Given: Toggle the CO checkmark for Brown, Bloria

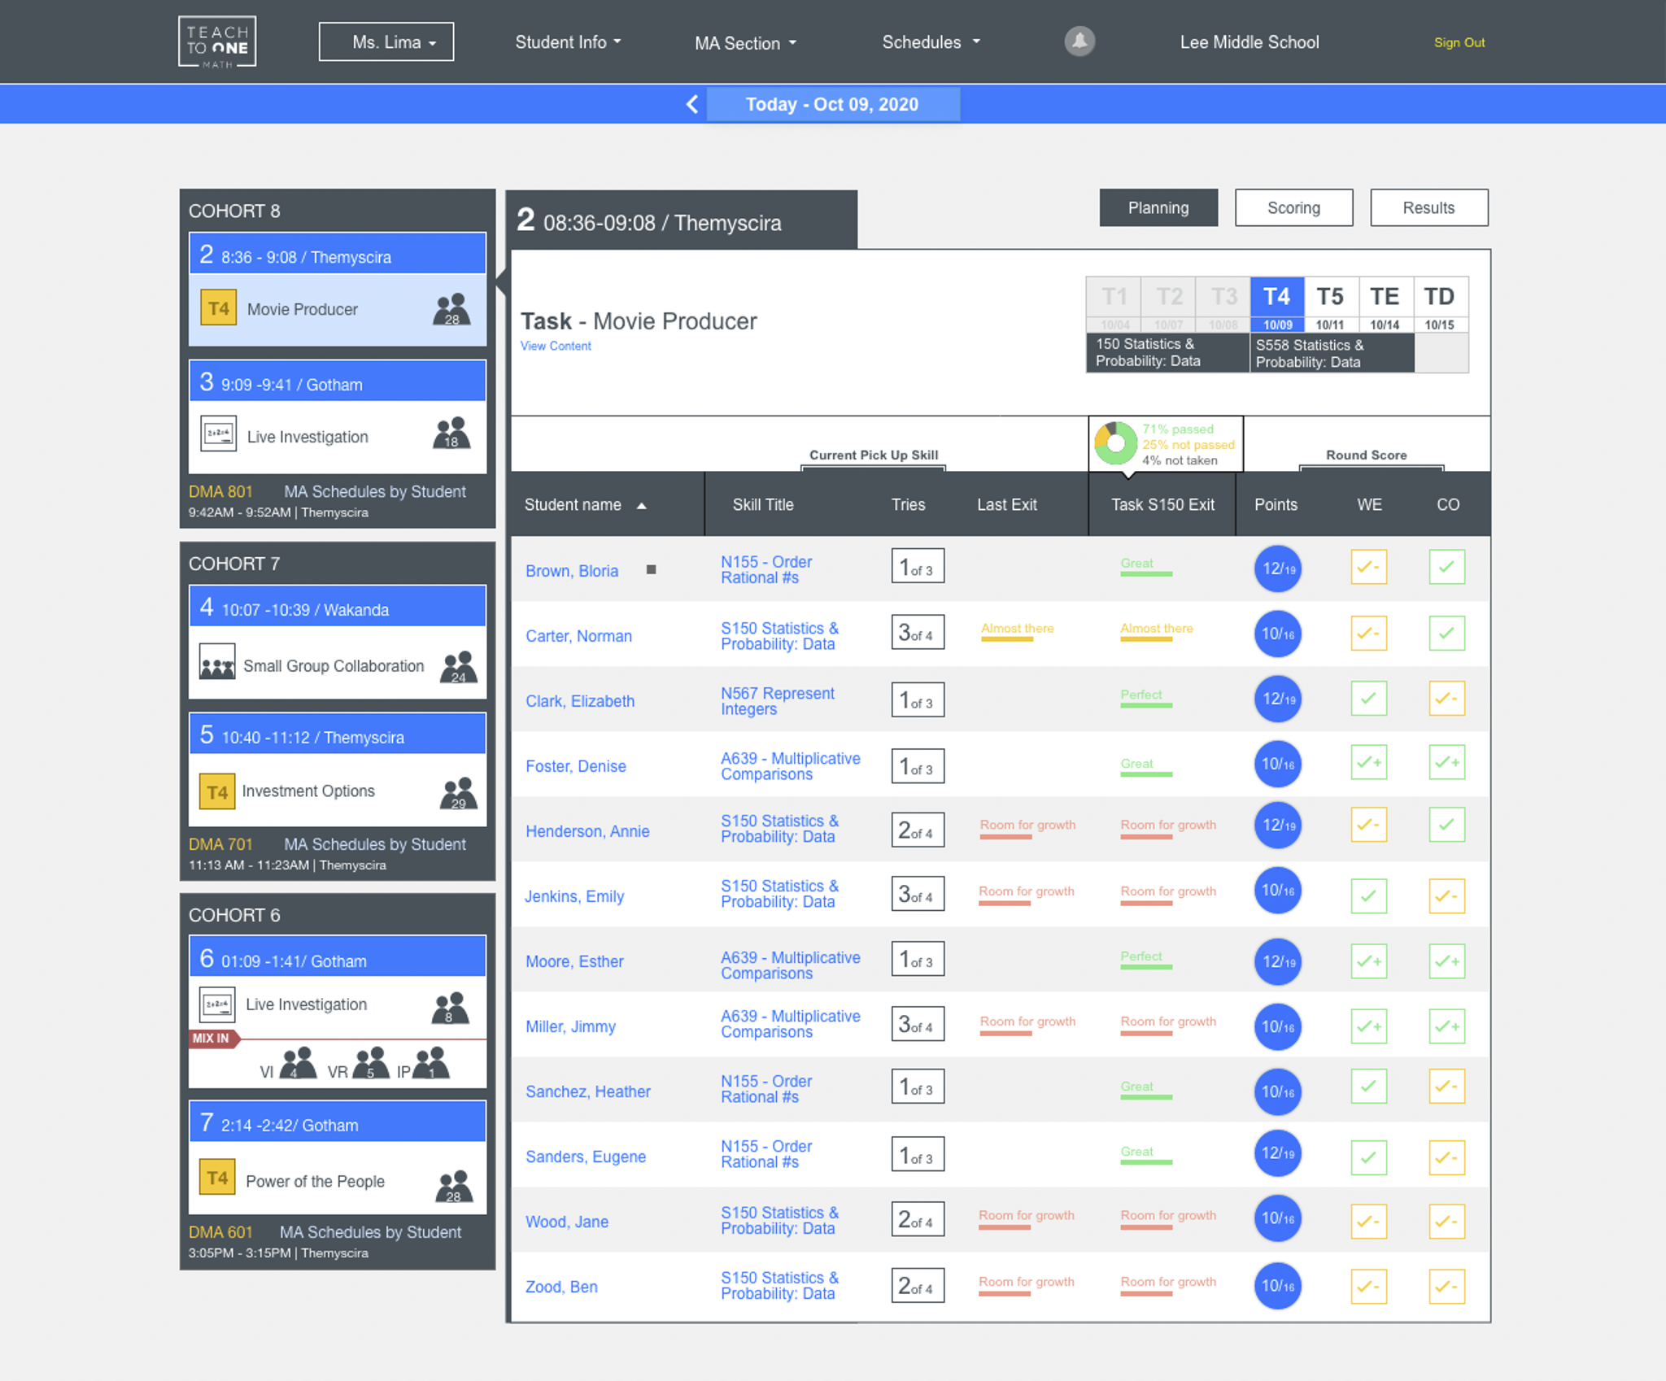Looking at the screenshot, I should tap(1447, 567).
